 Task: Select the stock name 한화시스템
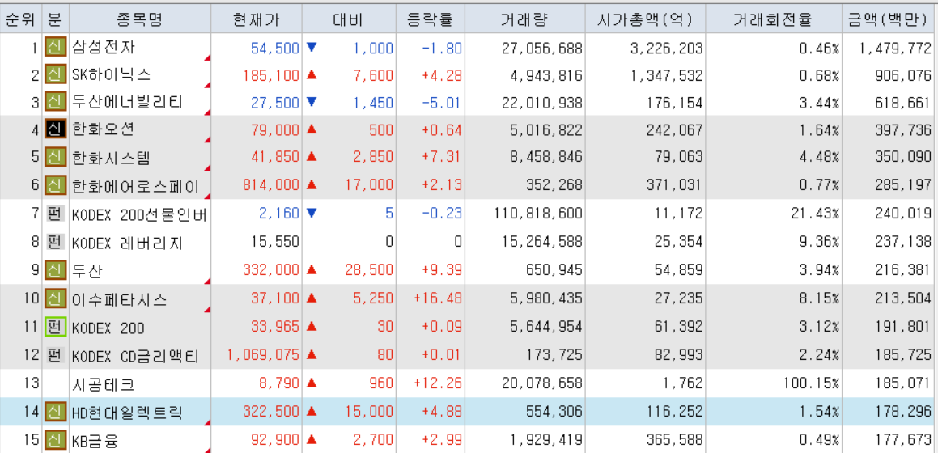tap(111, 158)
